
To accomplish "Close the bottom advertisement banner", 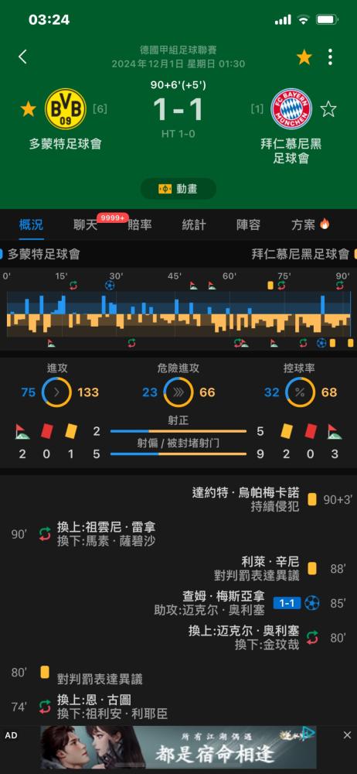I will pos(347,735).
